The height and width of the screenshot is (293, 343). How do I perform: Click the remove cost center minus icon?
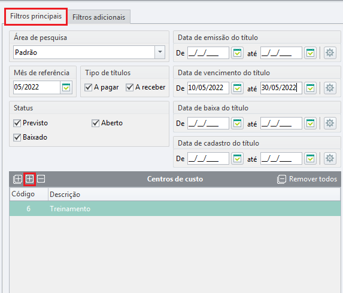pyautogui.click(x=41, y=179)
